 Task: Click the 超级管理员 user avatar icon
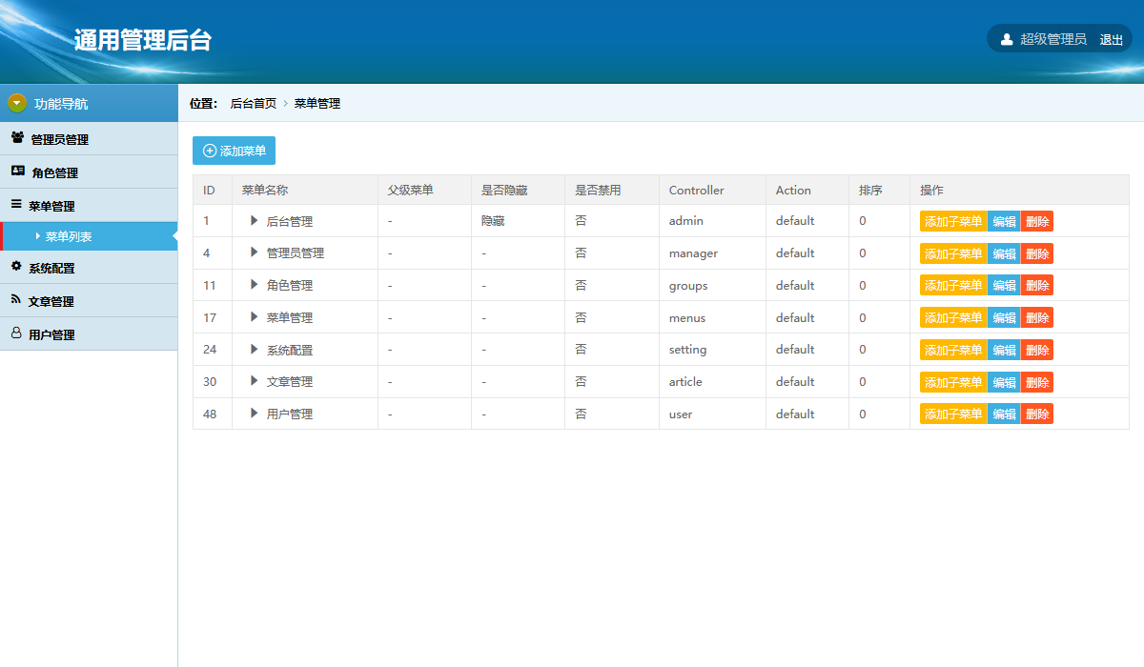tap(1007, 39)
